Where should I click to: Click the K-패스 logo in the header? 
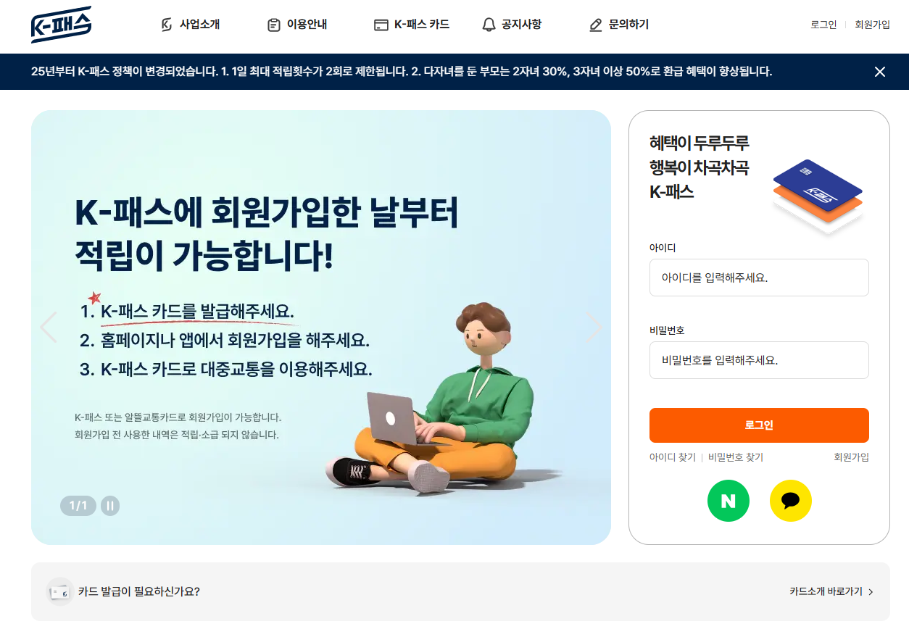click(x=61, y=25)
